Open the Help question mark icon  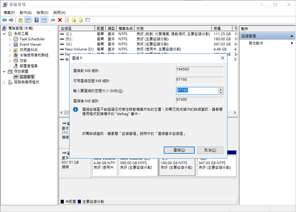pyautogui.click(x=36, y=20)
